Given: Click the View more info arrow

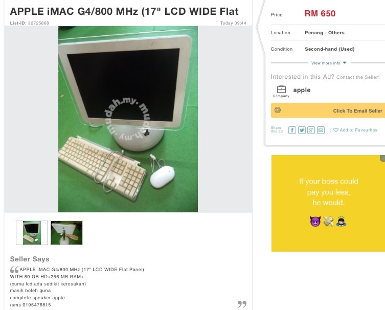Looking at the screenshot, I should (345, 63).
